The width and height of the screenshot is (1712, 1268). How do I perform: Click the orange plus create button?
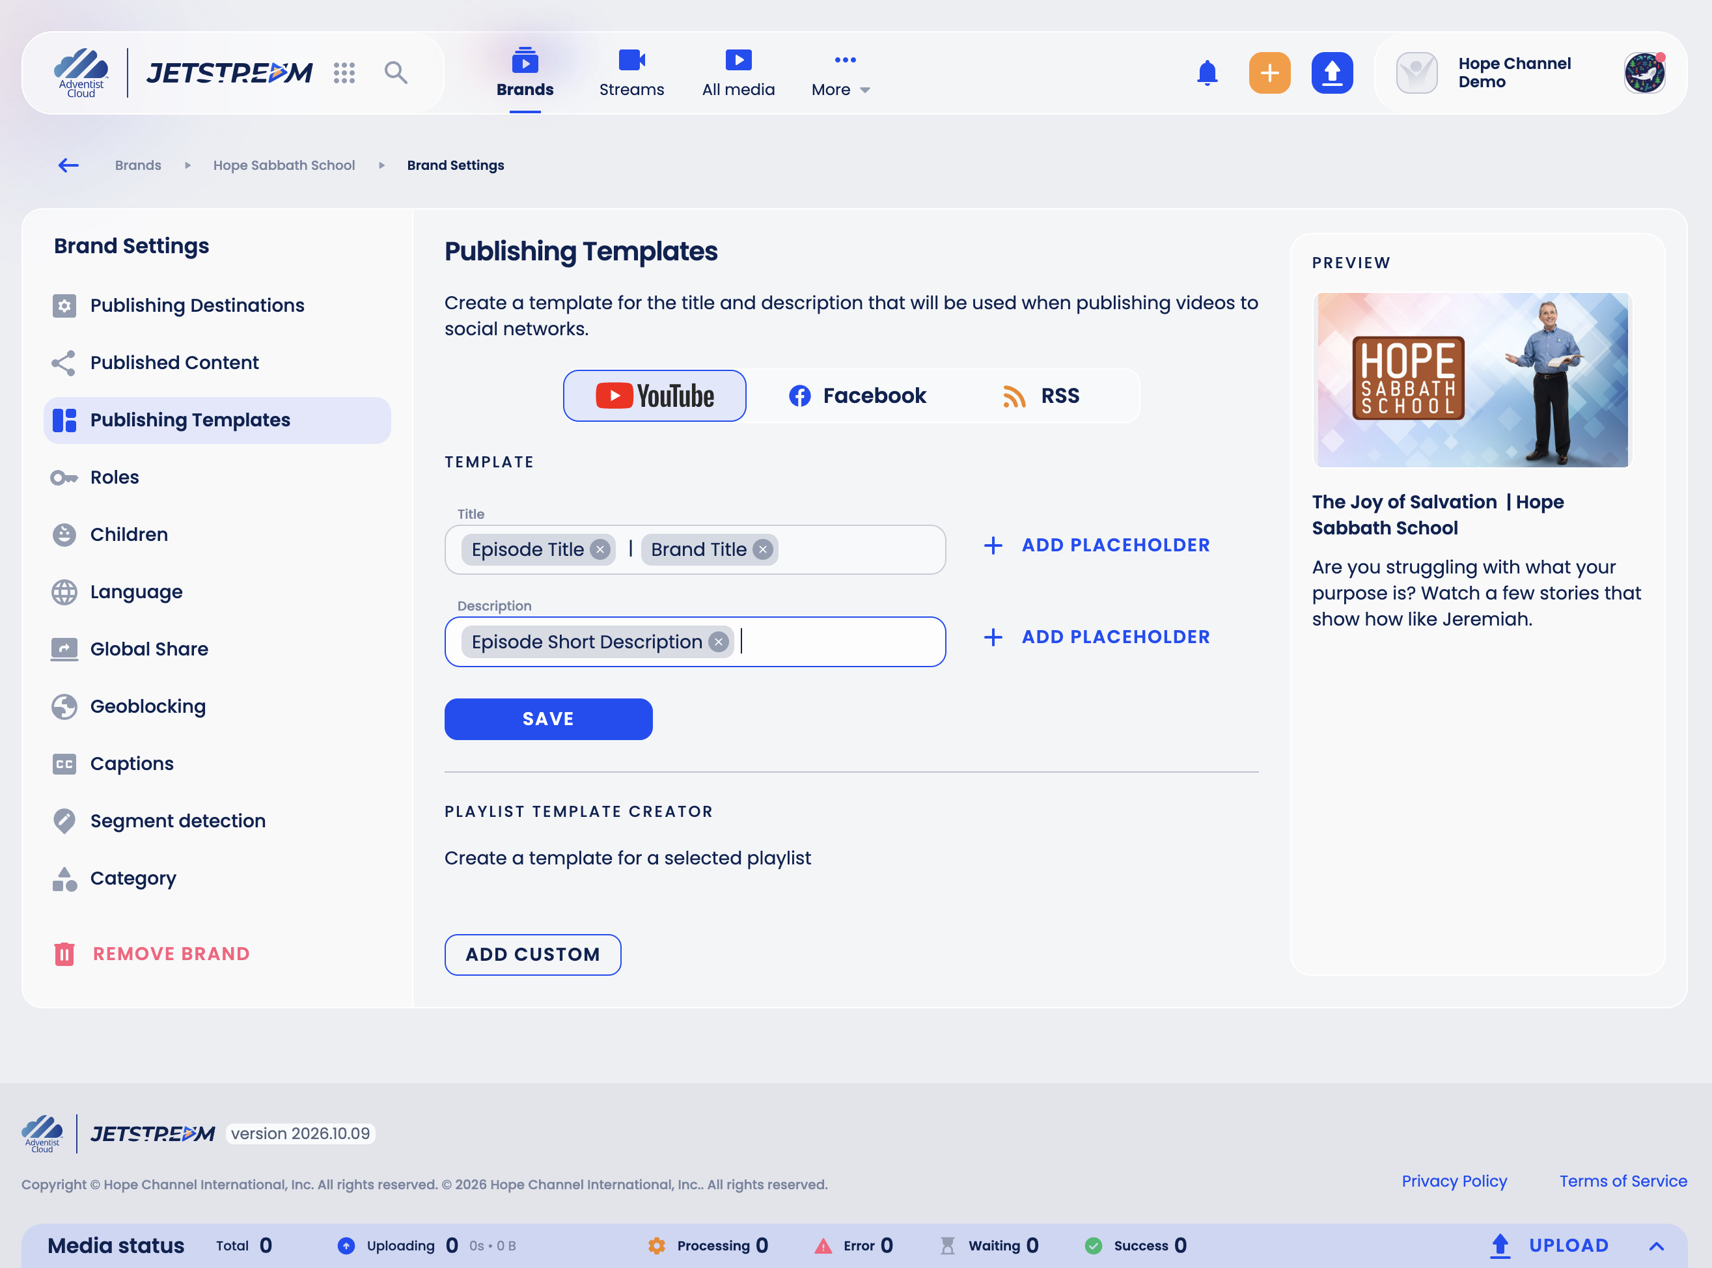point(1269,73)
